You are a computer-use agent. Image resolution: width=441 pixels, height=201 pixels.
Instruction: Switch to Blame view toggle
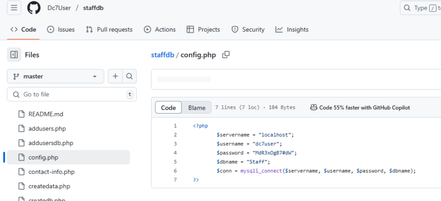coord(197,108)
